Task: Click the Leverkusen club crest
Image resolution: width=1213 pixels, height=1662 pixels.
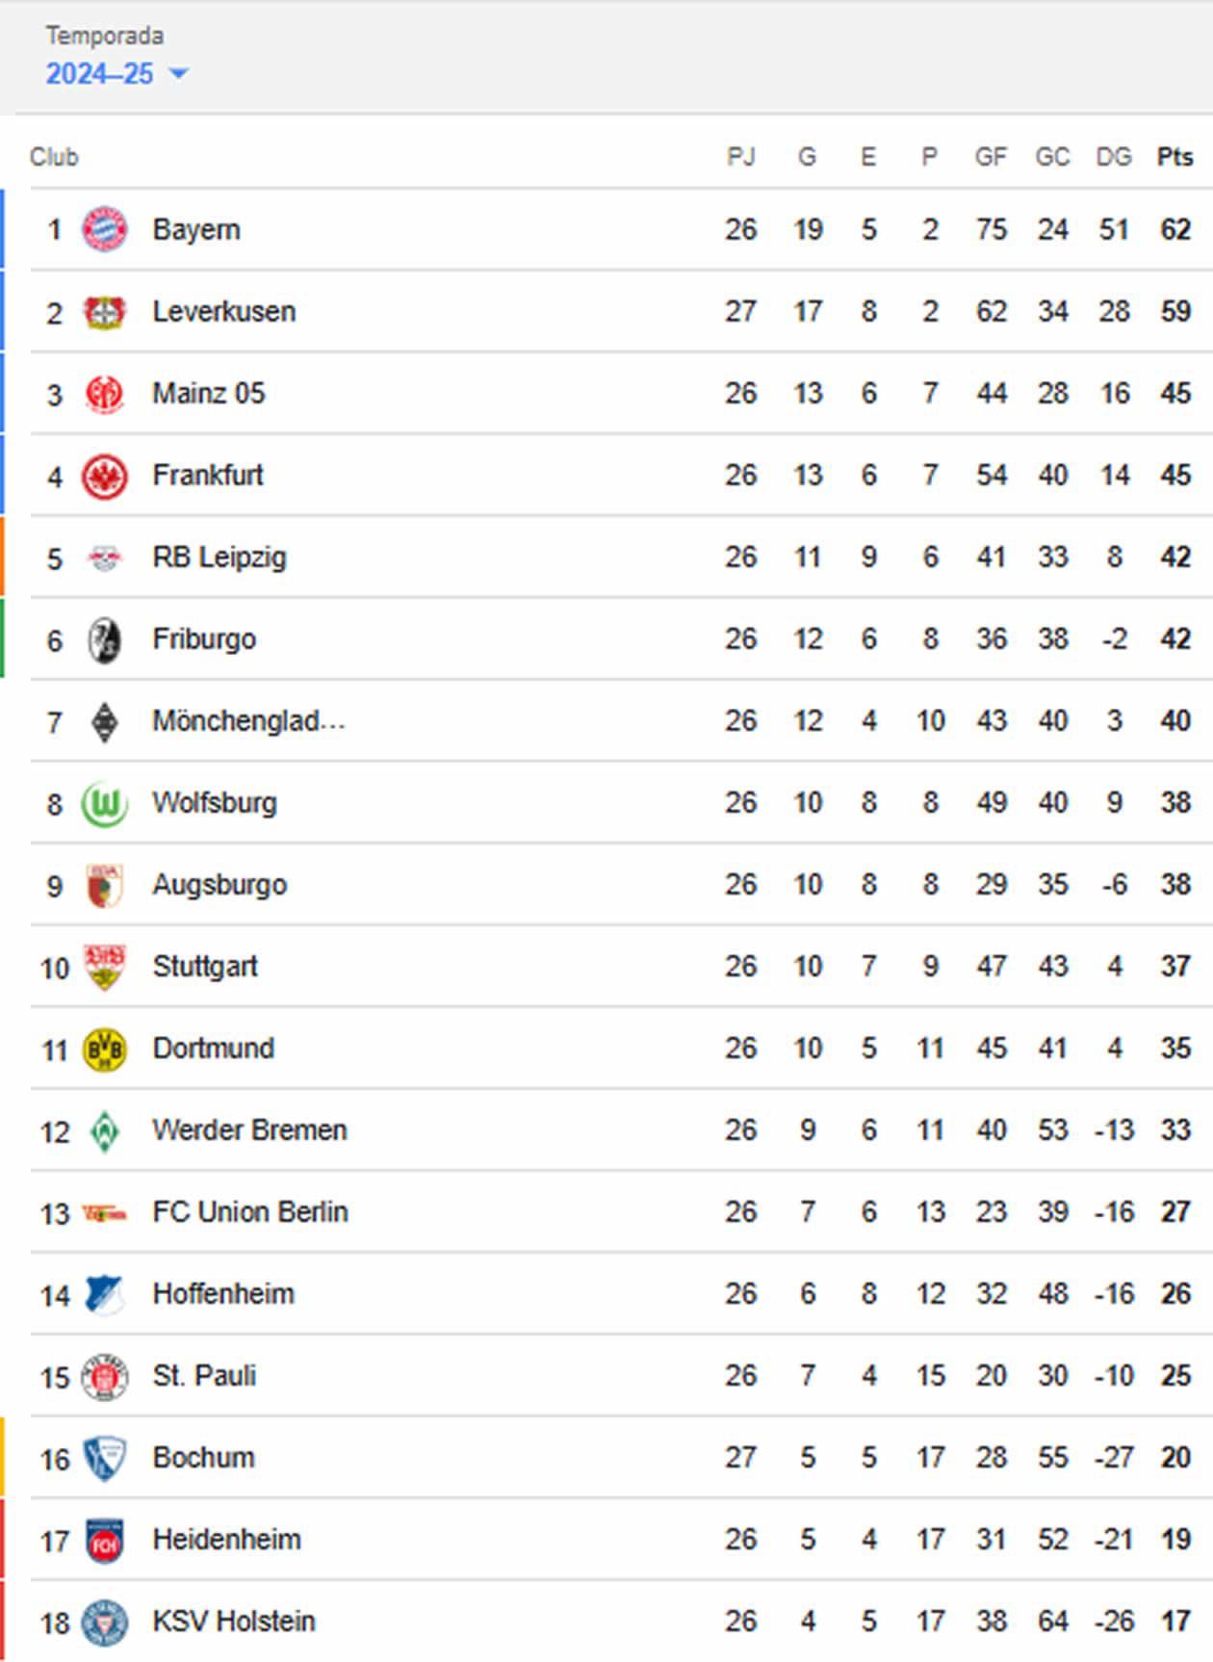Action: pyautogui.click(x=106, y=311)
